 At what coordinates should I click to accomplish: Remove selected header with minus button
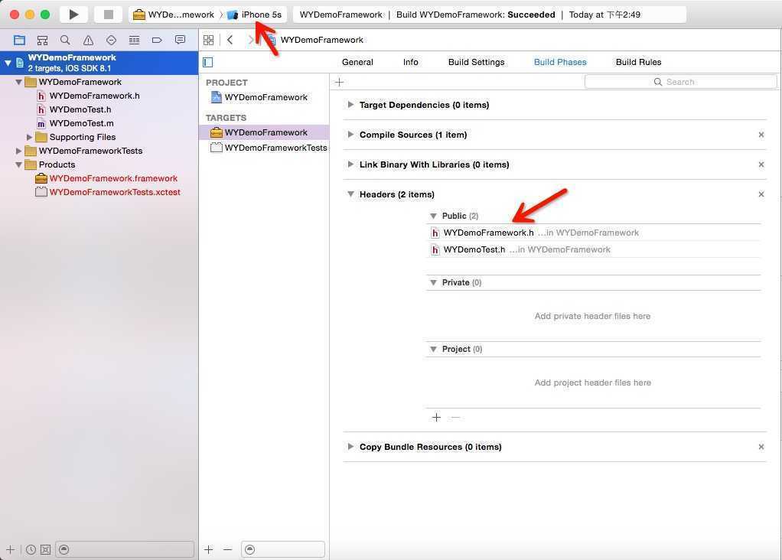(455, 418)
